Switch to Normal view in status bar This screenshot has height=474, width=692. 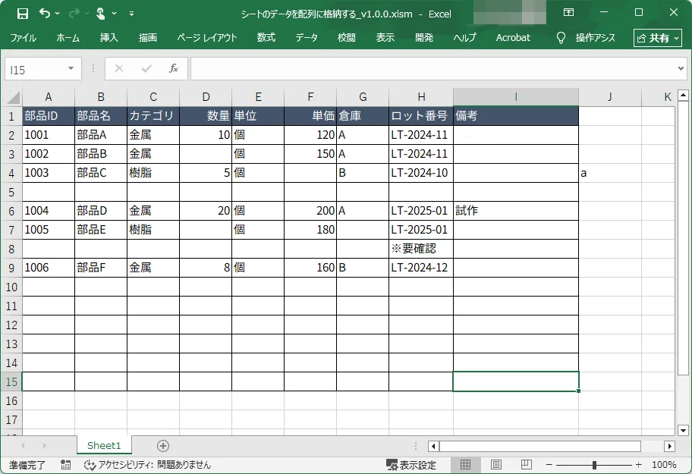coord(466,465)
